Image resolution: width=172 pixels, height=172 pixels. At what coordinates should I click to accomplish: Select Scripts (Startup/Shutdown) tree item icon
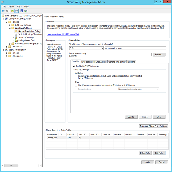tap(16, 34)
